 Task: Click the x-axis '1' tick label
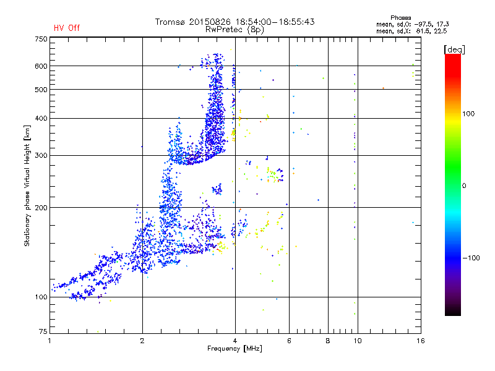[x=49, y=341]
